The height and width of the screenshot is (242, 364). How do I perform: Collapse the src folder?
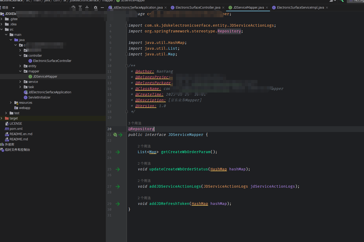pos(2,30)
